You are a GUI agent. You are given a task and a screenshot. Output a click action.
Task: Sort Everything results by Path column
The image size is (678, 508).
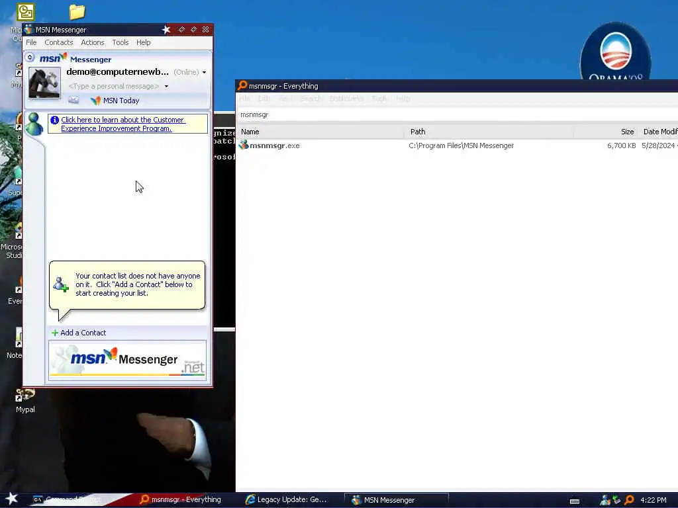coord(489,132)
